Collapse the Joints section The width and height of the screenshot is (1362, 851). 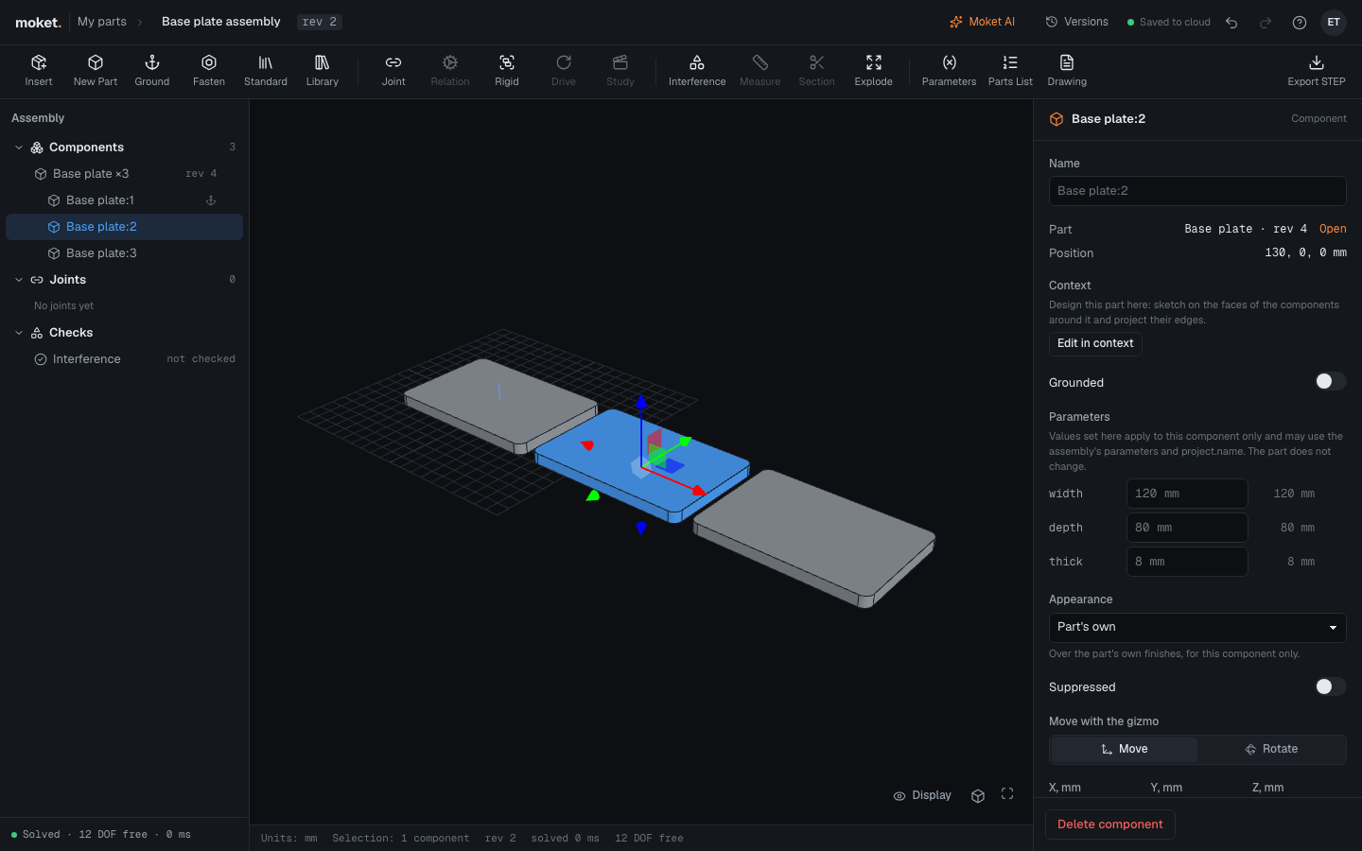[19, 280]
